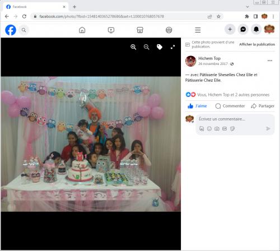Expand the tab search chevron
The height and width of the screenshot is (251, 280).
248,7
